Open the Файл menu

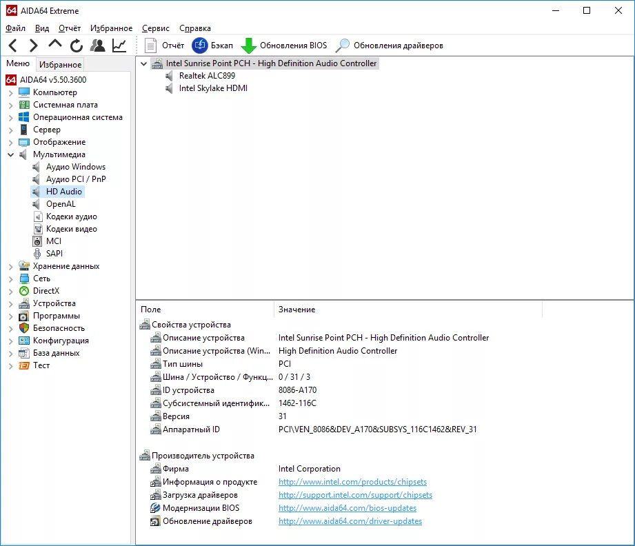tap(15, 28)
